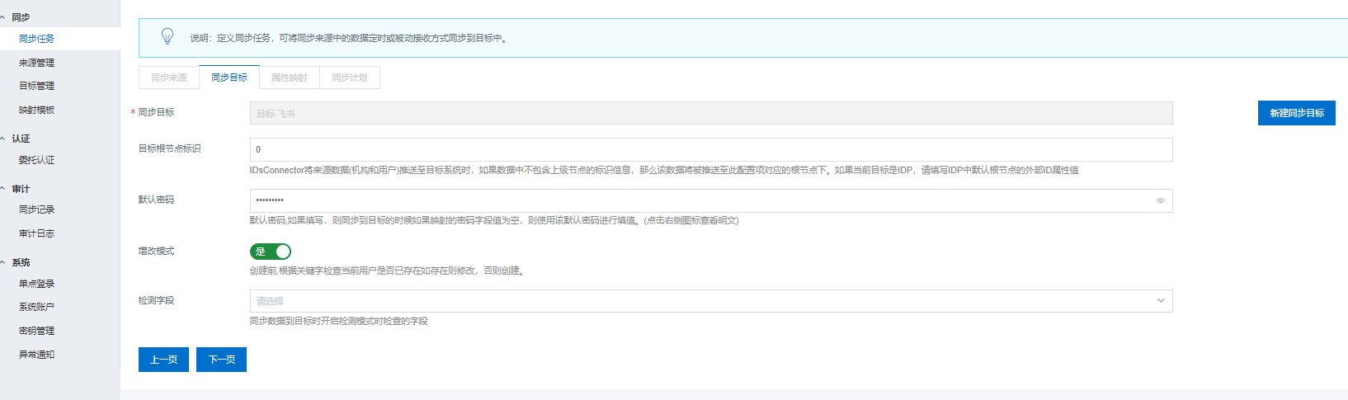This screenshot has height=400, width=1348.
Task: Proceed with 下一页 button
Action: 221,360
